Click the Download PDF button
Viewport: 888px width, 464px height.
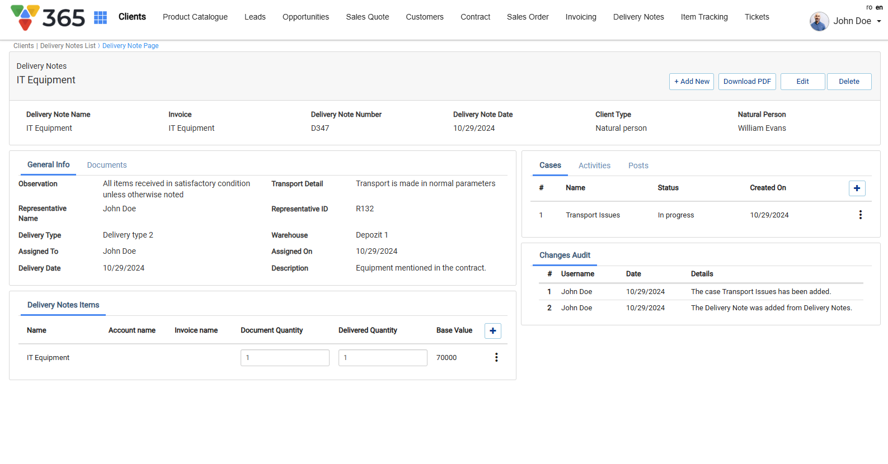click(x=746, y=82)
